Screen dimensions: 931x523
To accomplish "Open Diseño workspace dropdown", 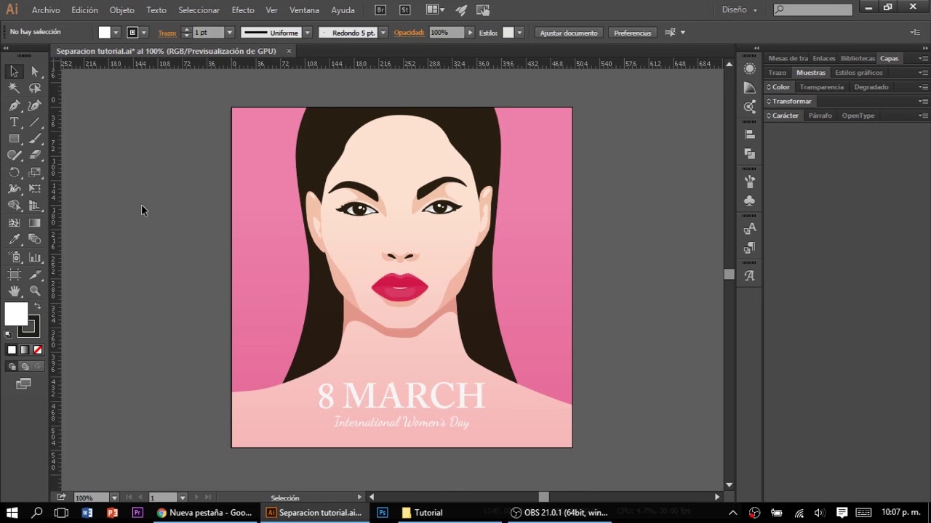I will (740, 10).
